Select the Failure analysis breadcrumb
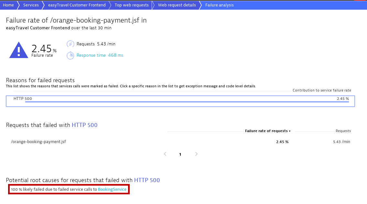Viewport: 367px width, 204px height. (x=220, y=5)
